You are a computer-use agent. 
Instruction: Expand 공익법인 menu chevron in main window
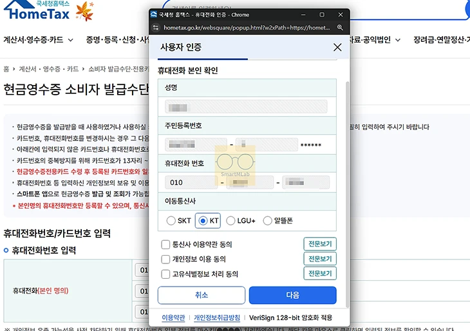tap(398, 40)
